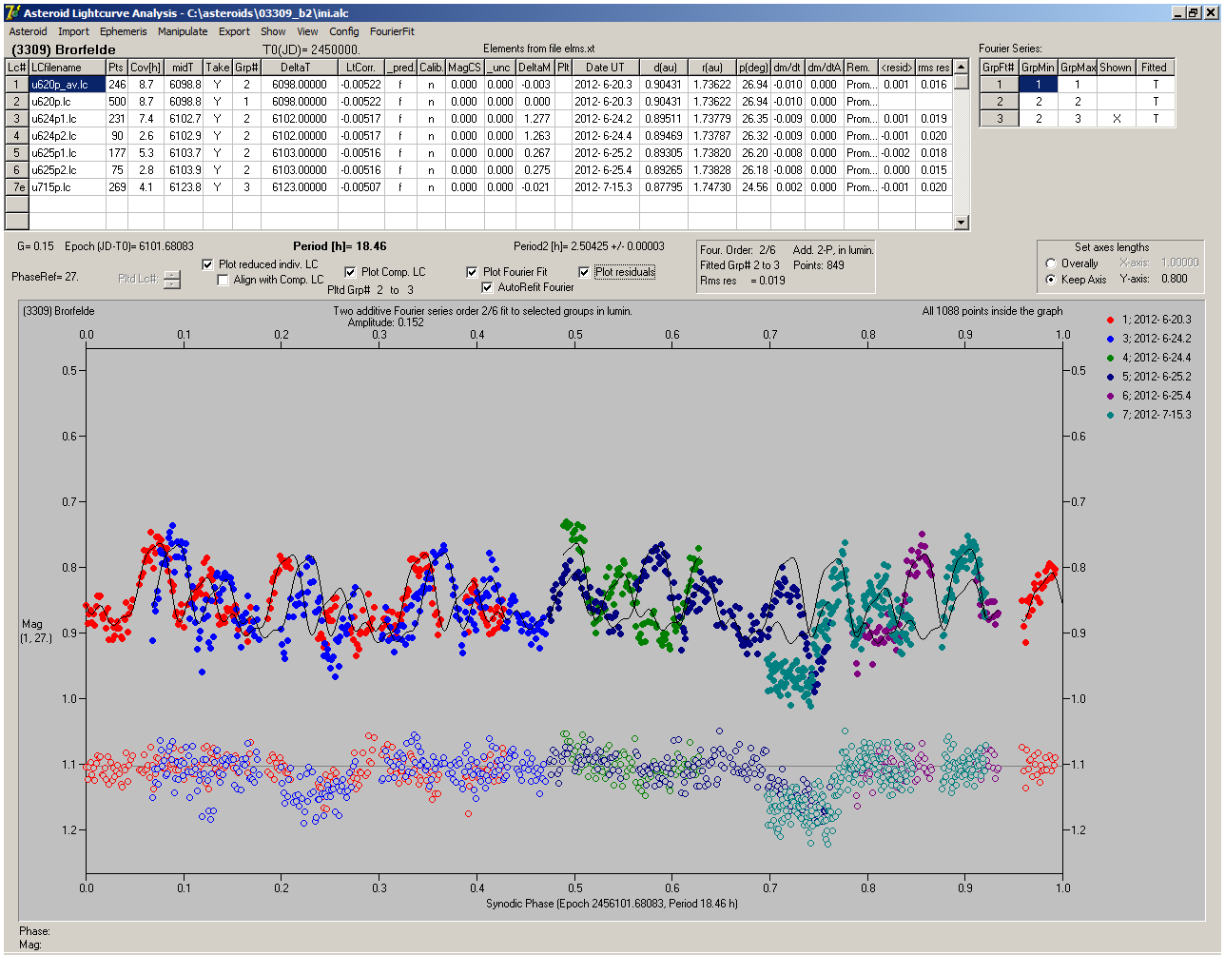Click the rms res column header
1225x955 pixels.
pyautogui.click(x=934, y=68)
